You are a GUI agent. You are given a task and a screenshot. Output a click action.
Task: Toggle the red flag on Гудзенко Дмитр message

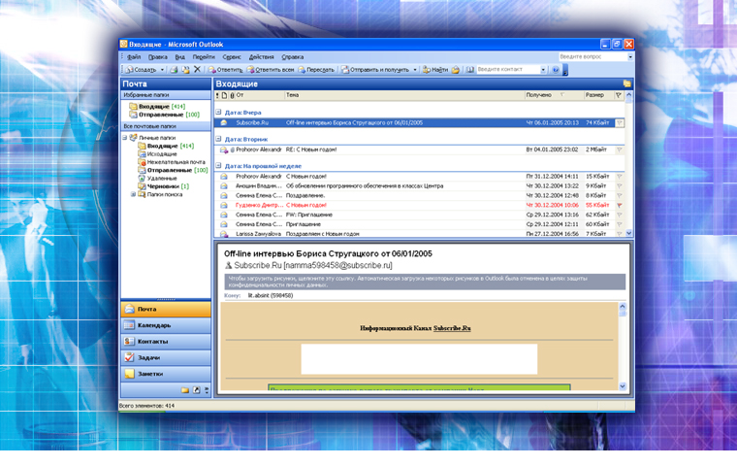620,205
